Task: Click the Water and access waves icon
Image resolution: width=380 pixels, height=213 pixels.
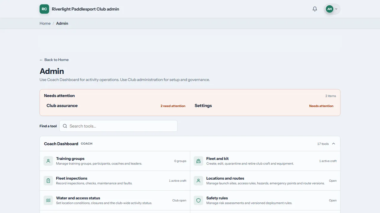Action: click(48, 200)
